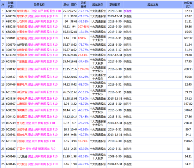194x168 pixels.
Task: Click 点评 link in the 601018 row
Action: (x=34, y=141)
